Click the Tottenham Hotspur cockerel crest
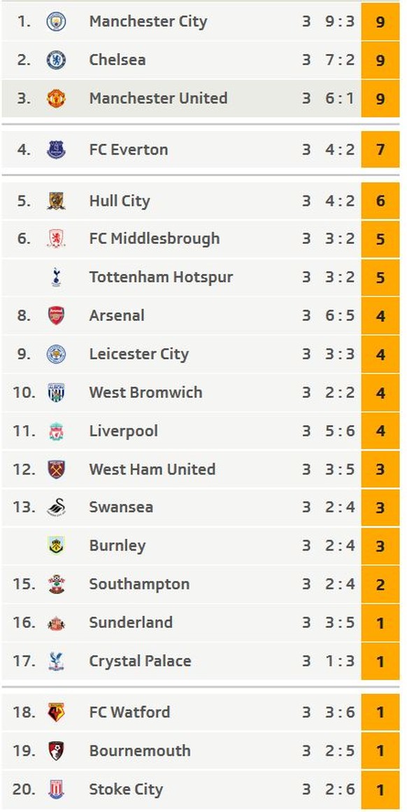Viewport: 407px width, 812px height. pyautogui.click(x=56, y=277)
